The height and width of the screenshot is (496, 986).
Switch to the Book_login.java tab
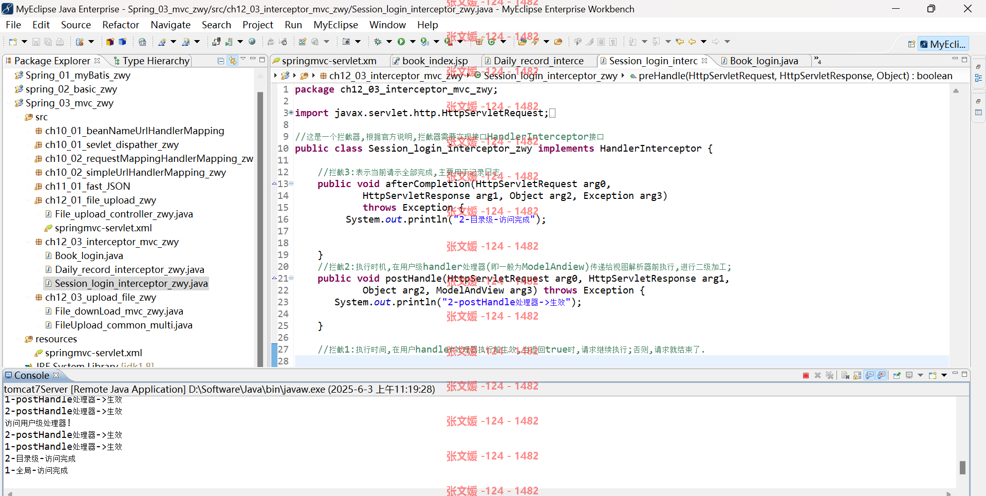(x=764, y=61)
